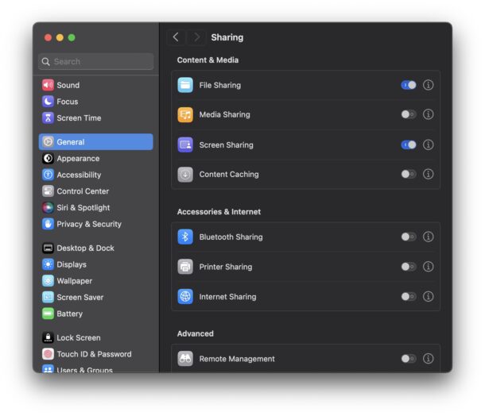Select Privacy & Security in the sidebar
The width and height of the screenshot is (485, 416).
(88, 224)
